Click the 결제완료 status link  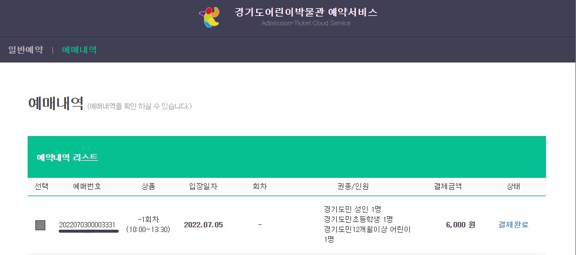513,224
